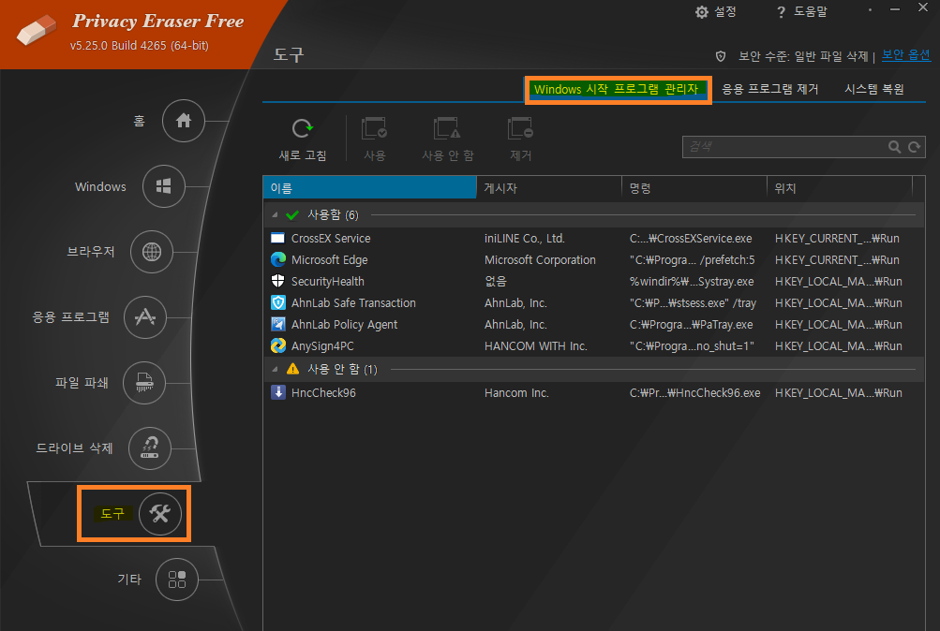Switch to 응용 프로그램 제거 tab

[x=769, y=89]
